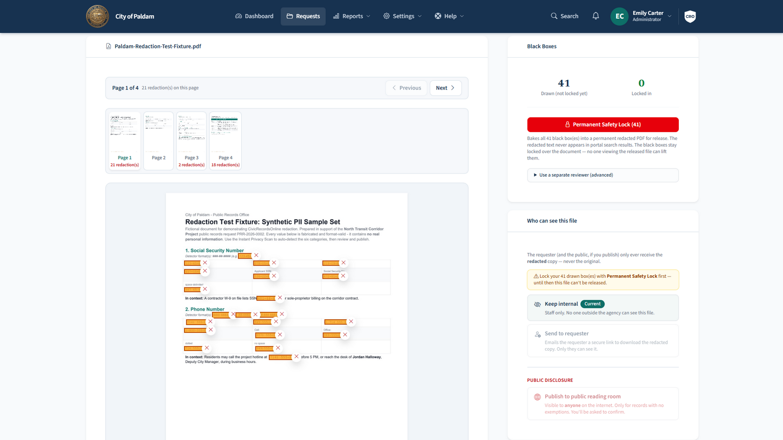Click the PUBLIC DISCLOSURE section label
This screenshot has width=783, height=440.
click(550, 380)
